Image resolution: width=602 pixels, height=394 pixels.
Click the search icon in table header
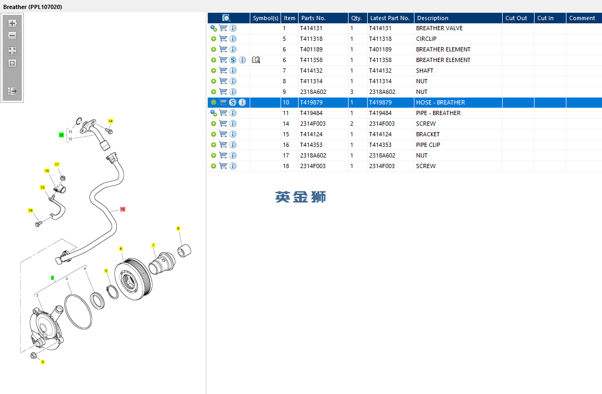[x=226, y=18]
